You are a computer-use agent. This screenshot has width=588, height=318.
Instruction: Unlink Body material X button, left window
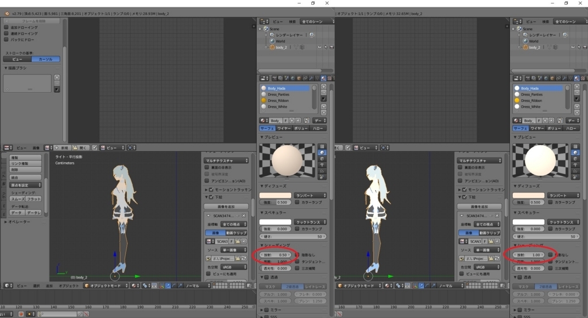298,120
